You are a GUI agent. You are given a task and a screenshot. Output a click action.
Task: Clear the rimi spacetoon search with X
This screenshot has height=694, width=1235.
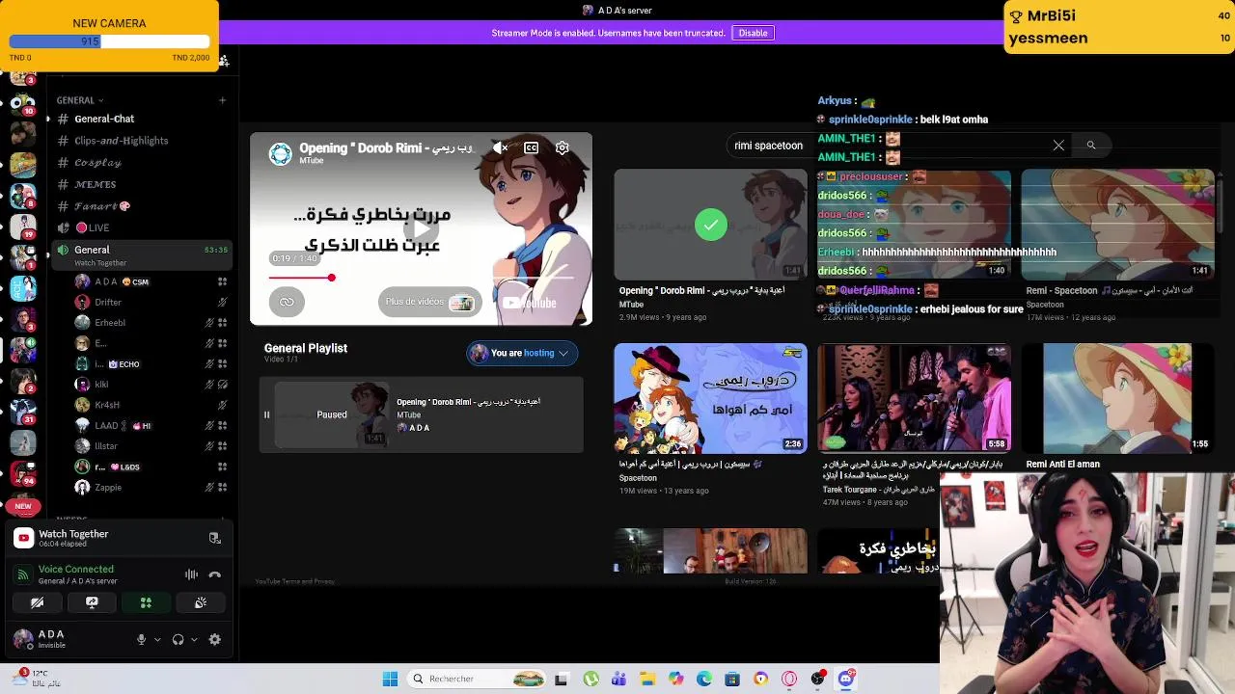click(1058, 146)
